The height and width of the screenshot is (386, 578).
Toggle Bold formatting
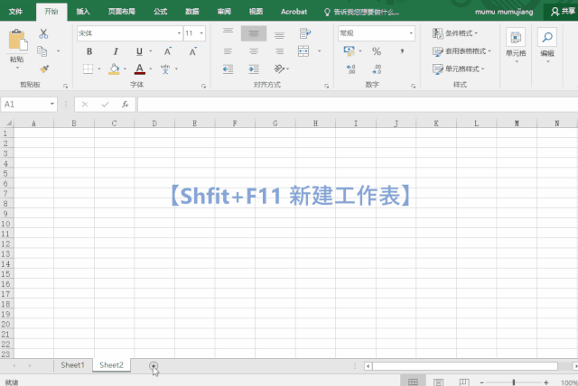[x=89, y=51]
